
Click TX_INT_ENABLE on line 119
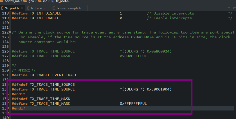pos(44,18)
